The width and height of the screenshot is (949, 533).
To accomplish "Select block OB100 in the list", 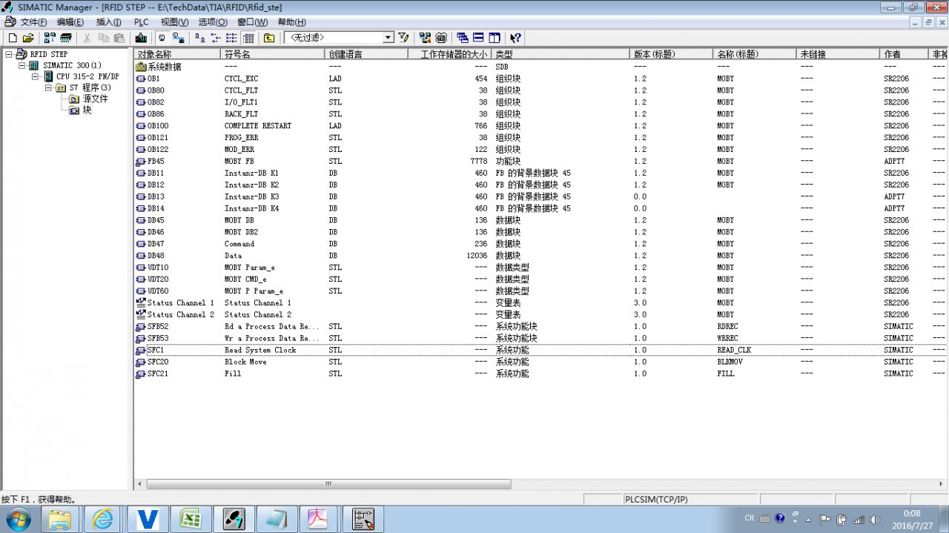I will (x=152, y=126).
